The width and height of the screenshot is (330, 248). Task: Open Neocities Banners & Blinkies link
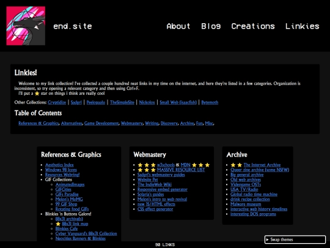(81, 239)
